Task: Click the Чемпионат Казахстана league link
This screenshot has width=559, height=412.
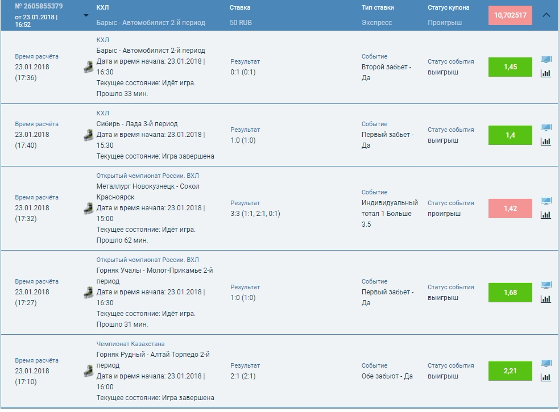Action: [130, 344]
